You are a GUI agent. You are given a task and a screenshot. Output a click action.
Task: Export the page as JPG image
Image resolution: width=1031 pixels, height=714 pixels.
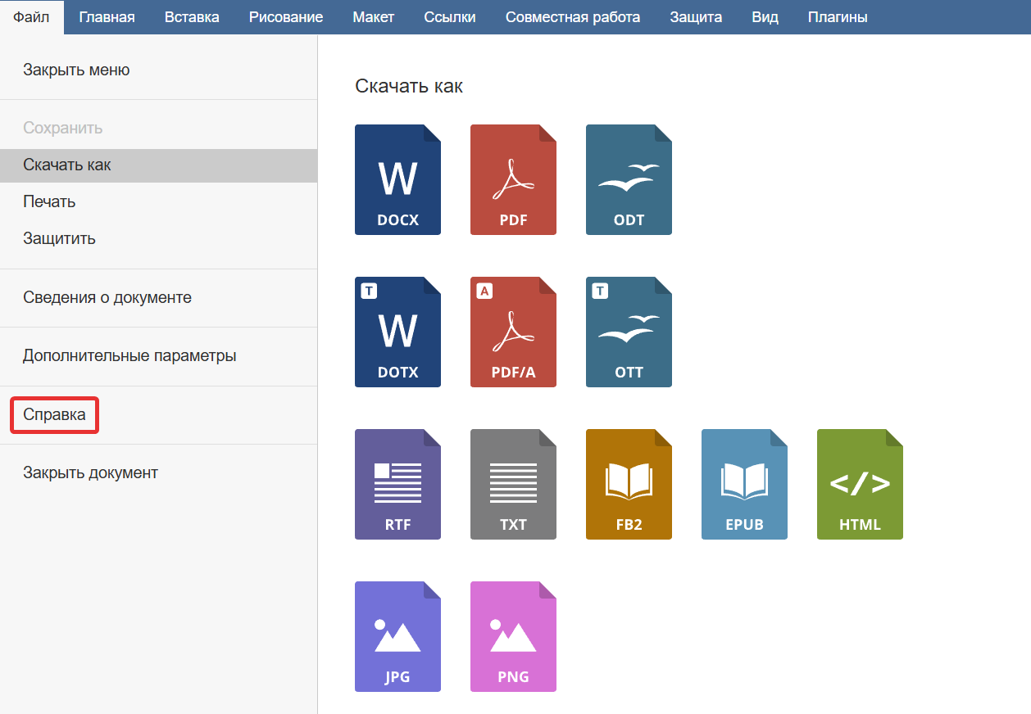[x=397, y=636]
